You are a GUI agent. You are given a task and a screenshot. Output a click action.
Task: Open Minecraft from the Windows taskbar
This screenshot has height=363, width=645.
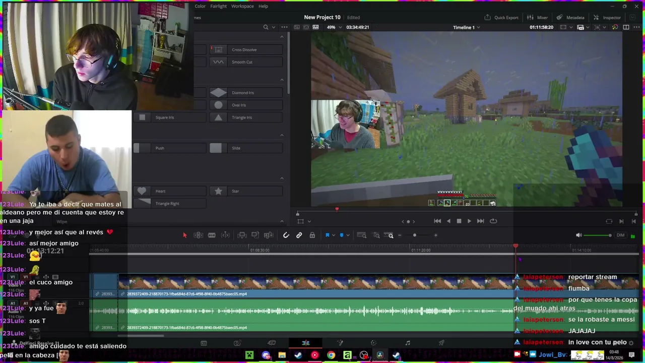point(249,355)
